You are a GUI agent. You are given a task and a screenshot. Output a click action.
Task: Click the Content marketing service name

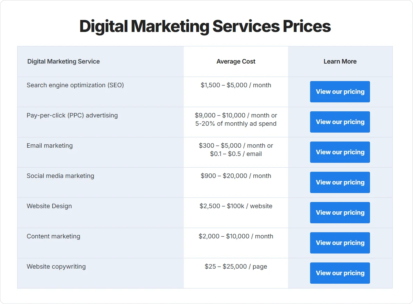(53, 236)
